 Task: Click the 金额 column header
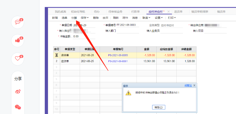coord(146,49)
